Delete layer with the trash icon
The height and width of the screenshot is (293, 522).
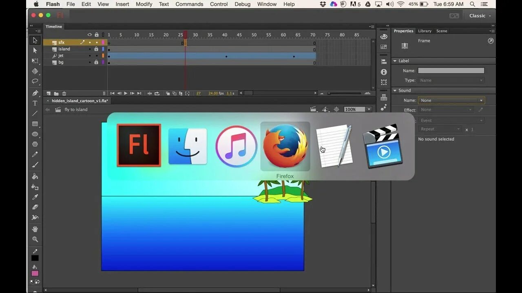click(x=64, y=93)
